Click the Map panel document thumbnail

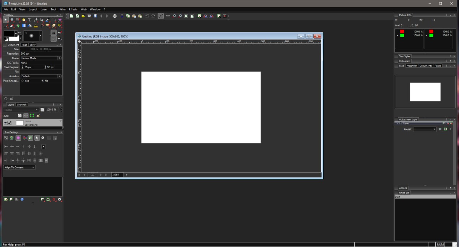click(x=425, y=92)
